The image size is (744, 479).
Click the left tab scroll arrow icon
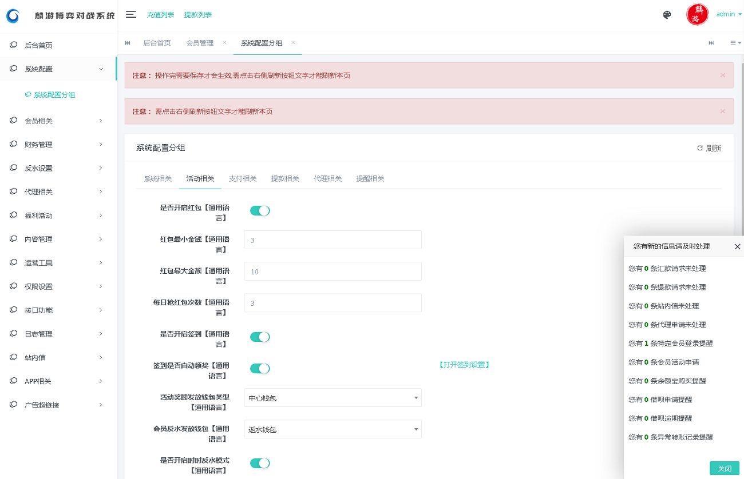(x=127, y=42)
